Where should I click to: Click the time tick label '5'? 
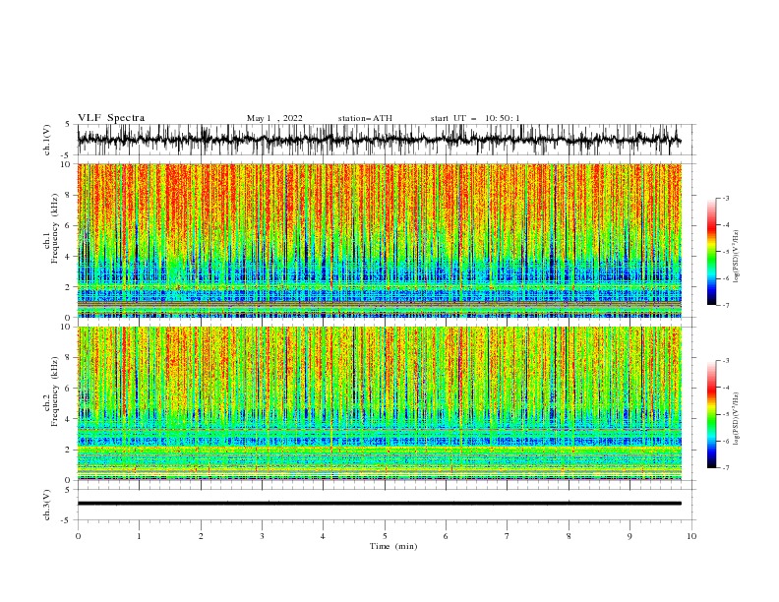(x=385, y=536)
